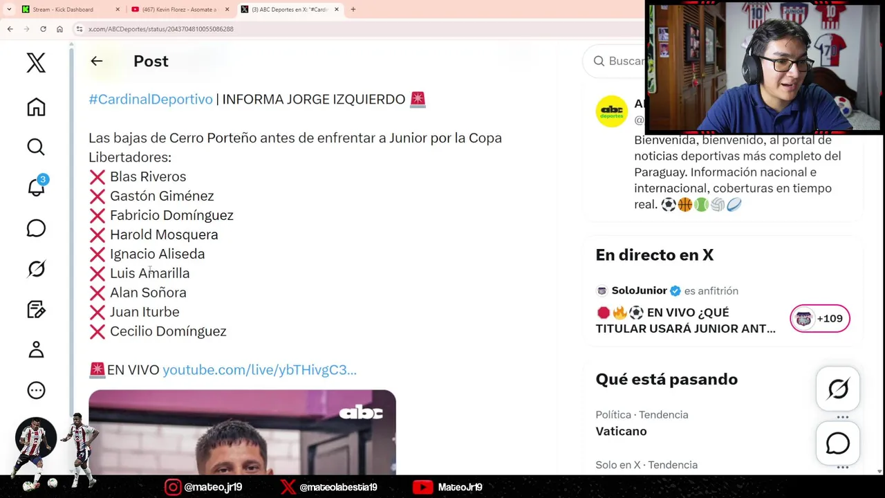Click browser back navigation arrow
The width and height of the screenshot is (885, 498).
point(10,29)
